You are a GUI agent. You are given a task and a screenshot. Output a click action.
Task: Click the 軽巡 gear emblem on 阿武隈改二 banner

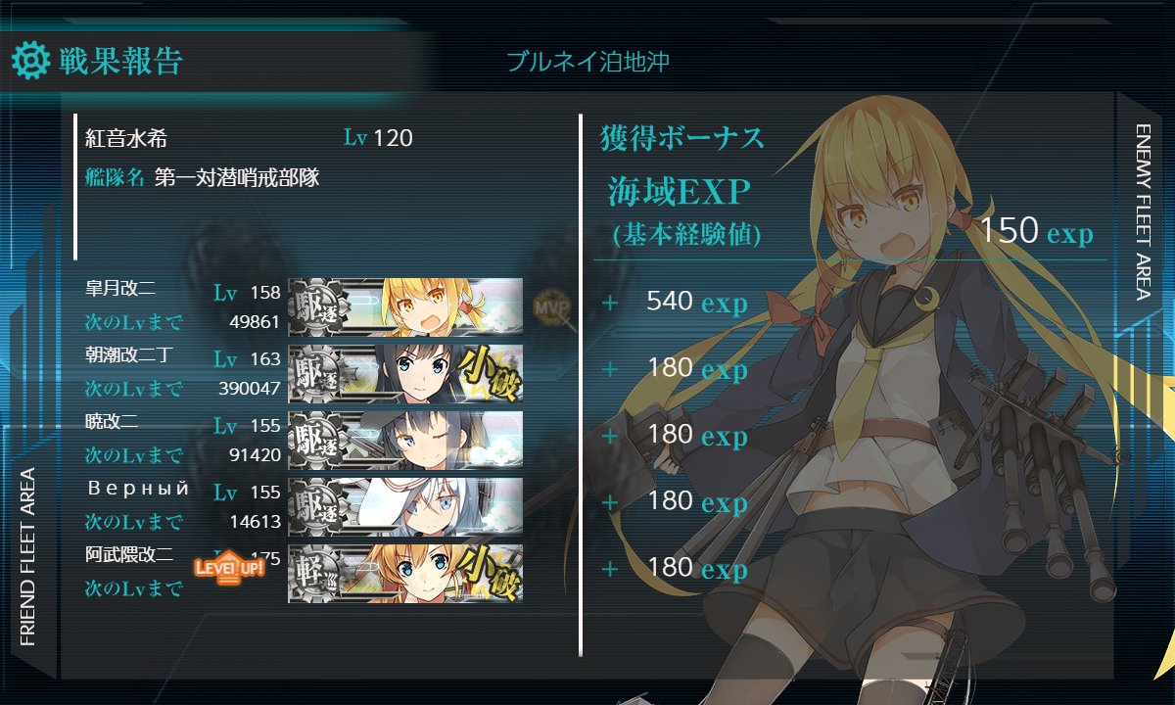(317, 574)
